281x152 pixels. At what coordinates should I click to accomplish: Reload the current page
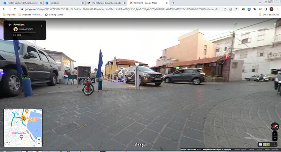point(15,9)
